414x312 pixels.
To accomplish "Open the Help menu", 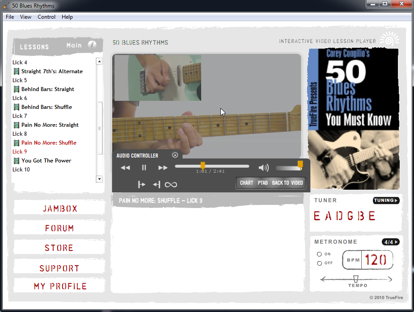I will tap(67, 17).
